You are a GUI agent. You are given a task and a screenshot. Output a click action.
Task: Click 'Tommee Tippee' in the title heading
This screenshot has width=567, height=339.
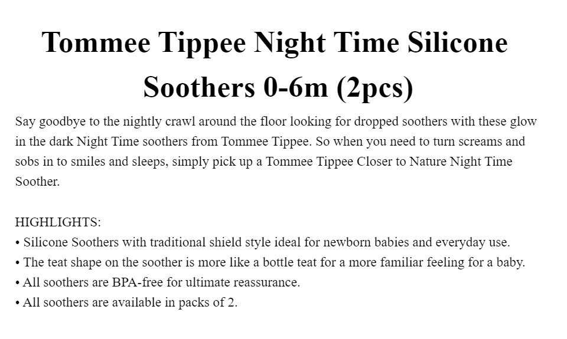click(x=144, y=43)
